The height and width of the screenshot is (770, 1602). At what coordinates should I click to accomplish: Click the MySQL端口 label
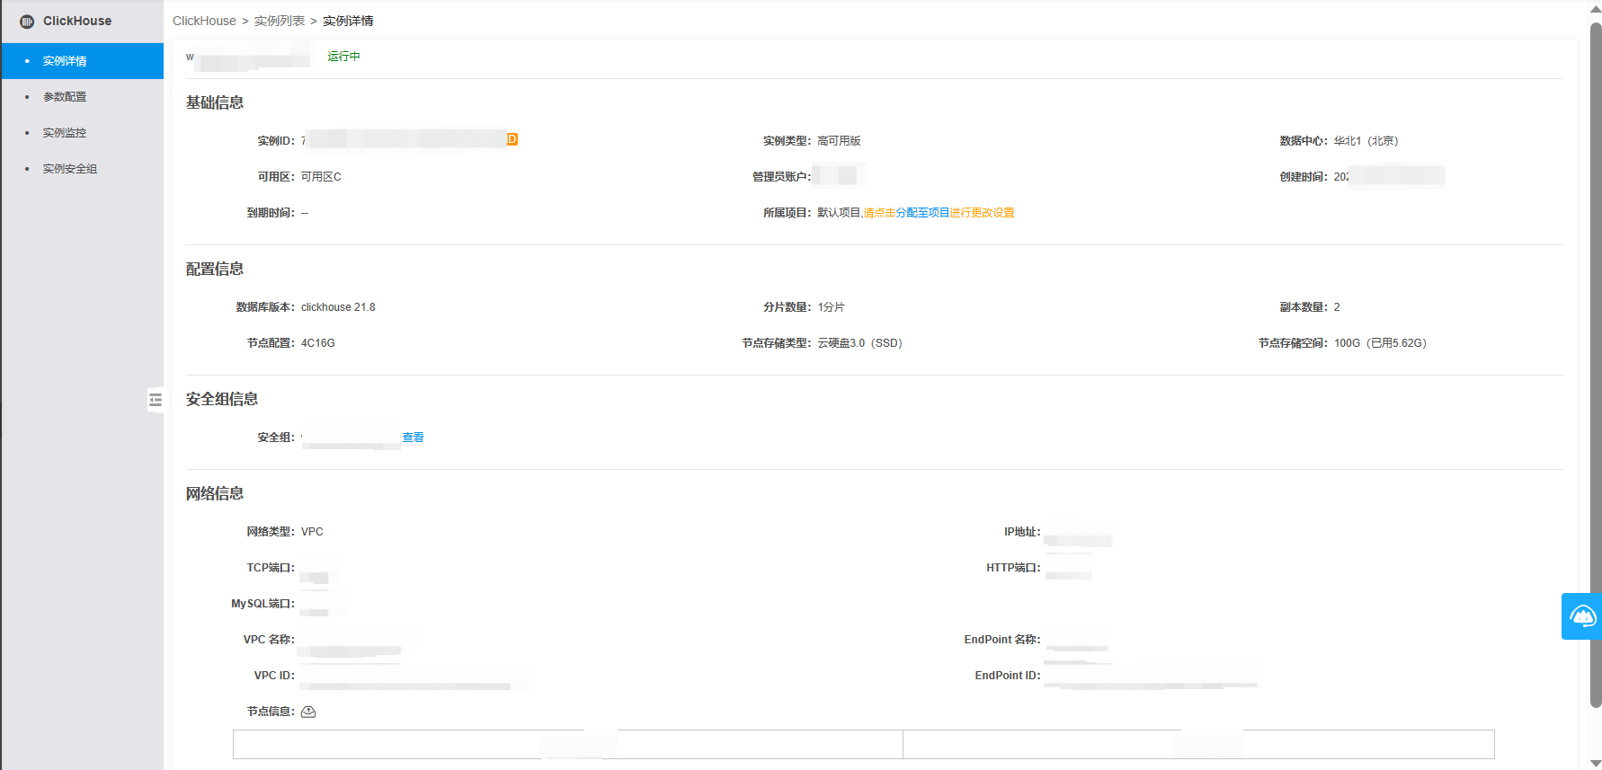tap(263, 604)
